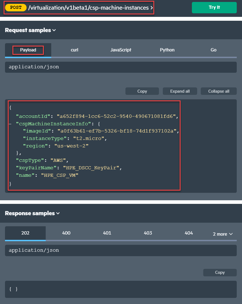This screenshot has width=242, height=304.
Task: Click the "AWS" cspType value
Action: (x=58, y=160)
